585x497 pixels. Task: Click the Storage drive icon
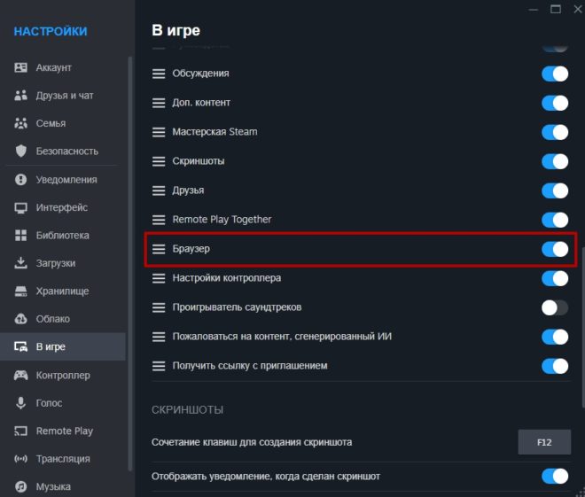[20, 291]
